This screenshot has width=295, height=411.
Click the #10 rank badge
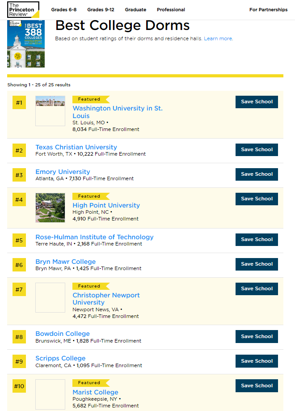(x=19, y=386)
